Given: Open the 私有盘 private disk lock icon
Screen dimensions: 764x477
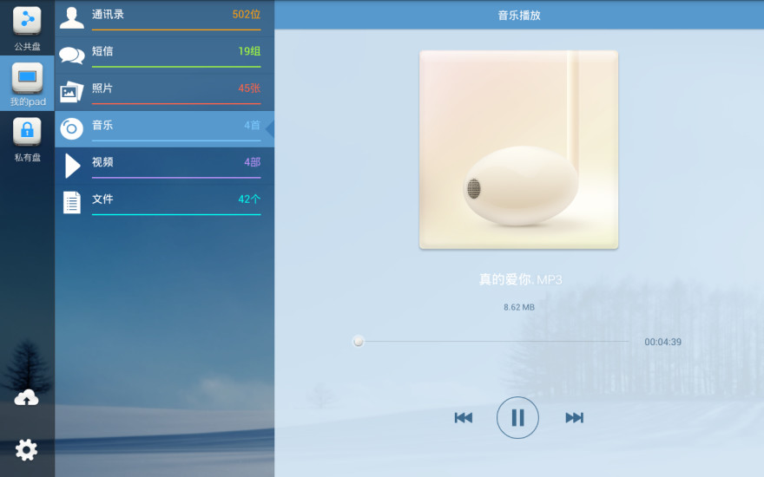Looking at the screenshot, I should pos(27,133).
